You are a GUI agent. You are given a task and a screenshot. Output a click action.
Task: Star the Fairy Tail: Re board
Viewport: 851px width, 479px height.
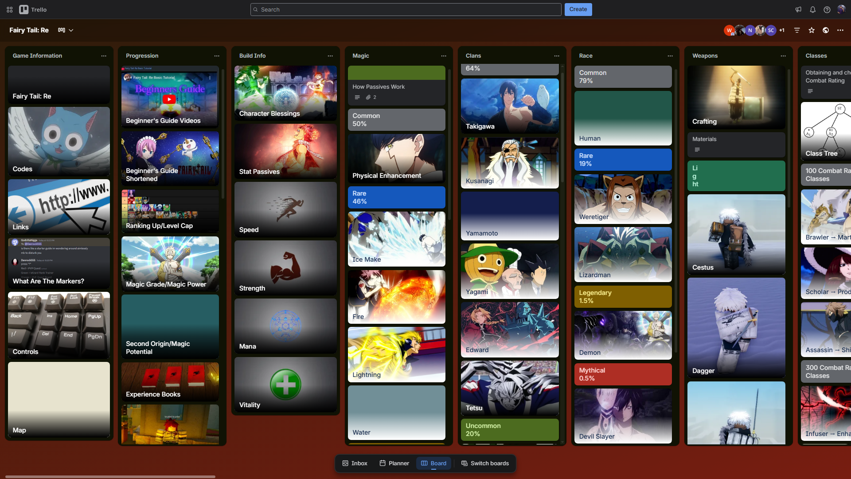812,30
